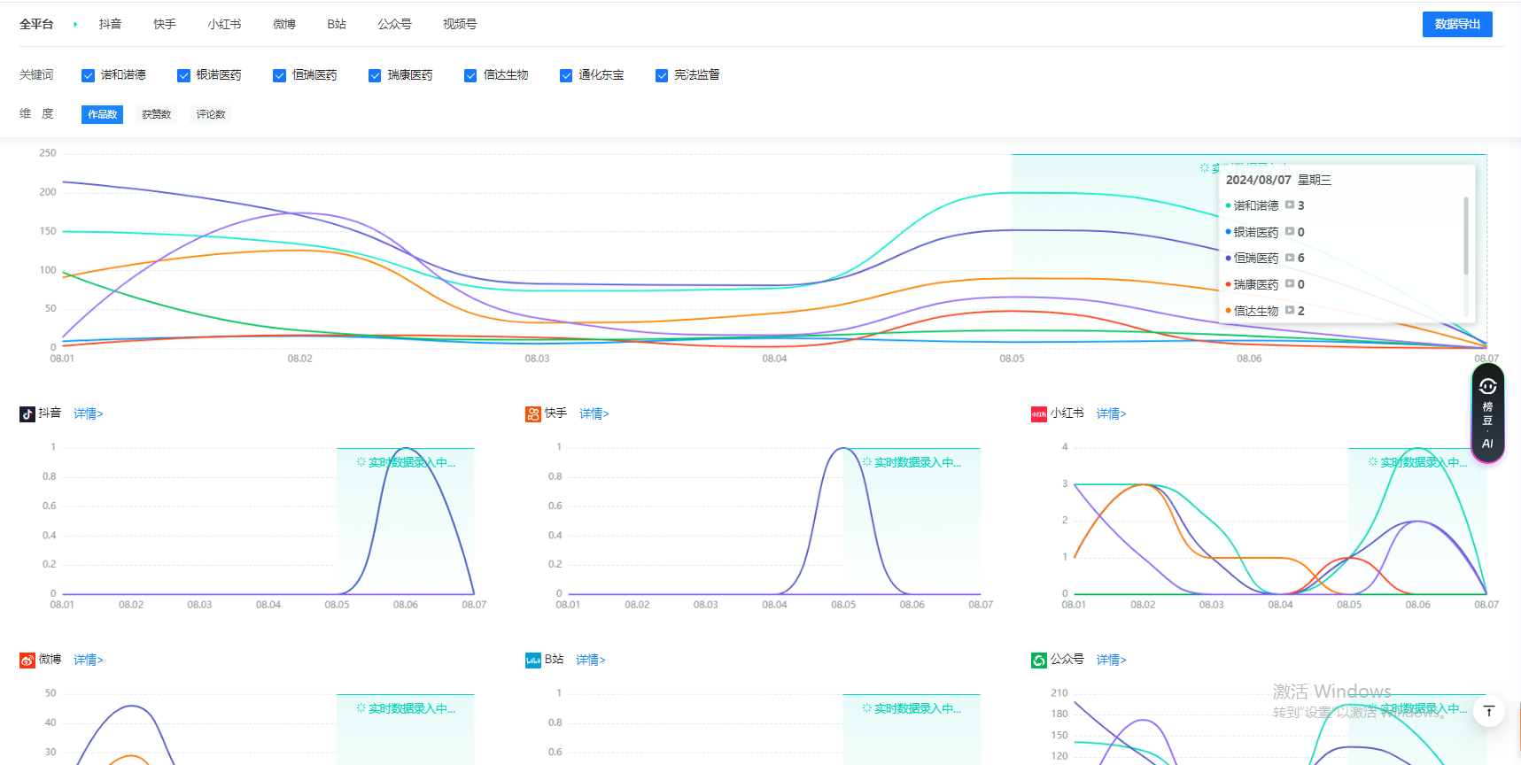
Task: Switch to the 快手 tab
Action: tap(165, 24)
